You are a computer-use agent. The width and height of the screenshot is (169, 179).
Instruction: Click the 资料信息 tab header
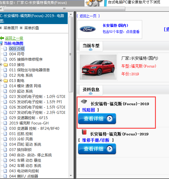tap(91, 90)
